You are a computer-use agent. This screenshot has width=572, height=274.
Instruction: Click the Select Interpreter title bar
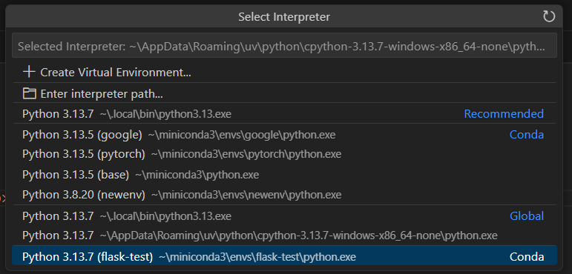[x=284, y=17]
